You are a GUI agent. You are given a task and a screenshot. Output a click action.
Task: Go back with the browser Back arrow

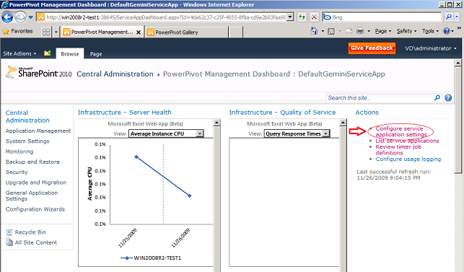pyautogui.click(x=7, y=17)
